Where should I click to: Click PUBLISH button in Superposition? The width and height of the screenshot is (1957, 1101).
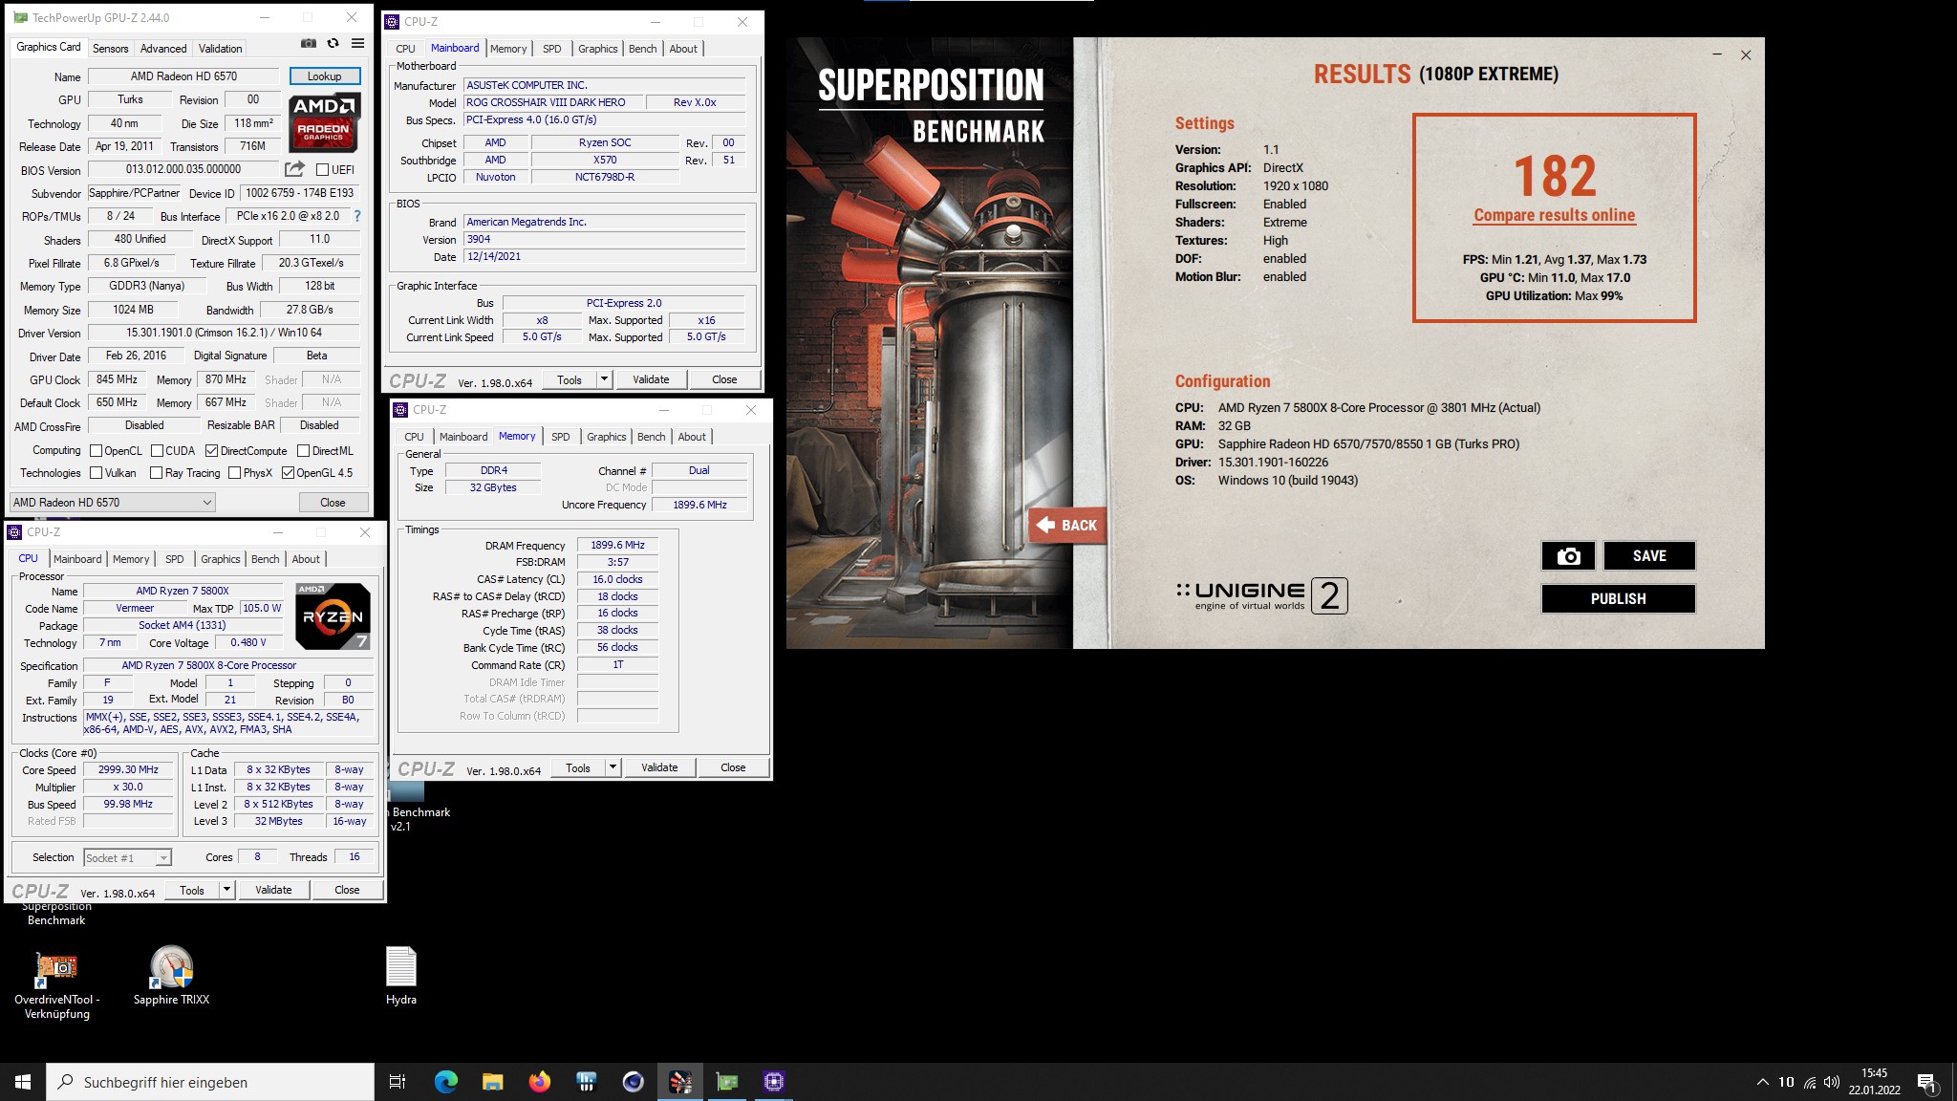pyautogui.click(x=1618, y=599)
